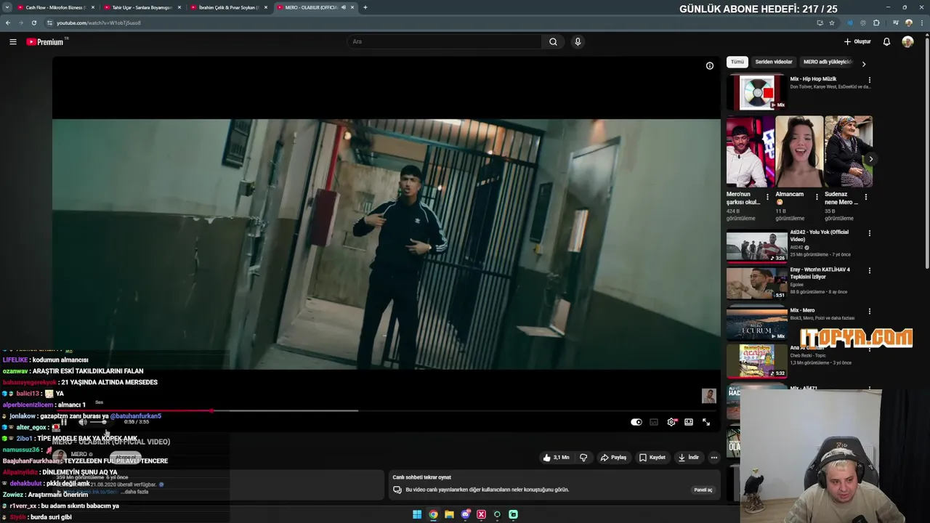Switch to theater mode view

point(689,422)
